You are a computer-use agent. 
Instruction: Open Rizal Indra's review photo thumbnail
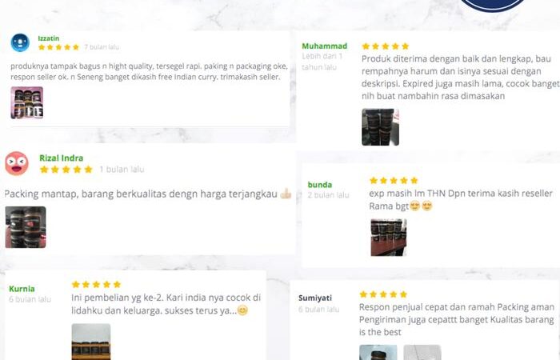[x=26, y=227]
